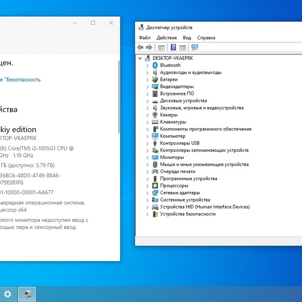This screenshot has width=302, height=302.
Task: Open Settings gear on the taskbar
Action: tap(8, 294)
